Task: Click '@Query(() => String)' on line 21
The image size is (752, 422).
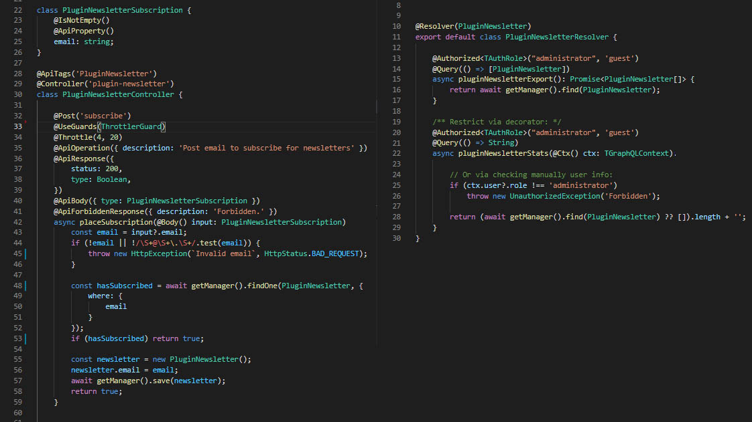Action: point(475,143)
